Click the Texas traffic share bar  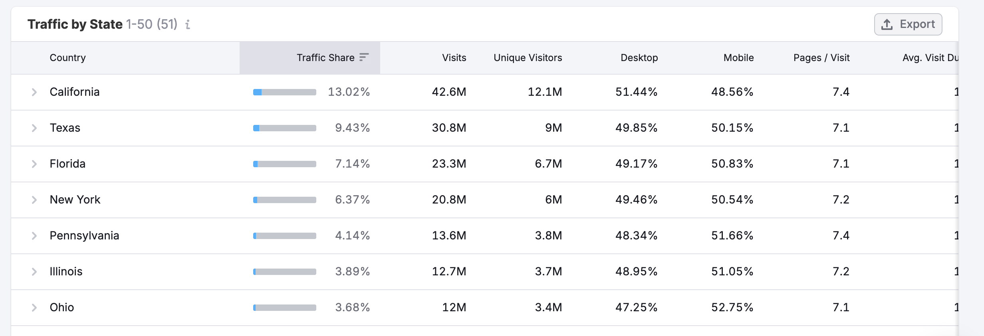pyautogui.click(x=284, y=128)
